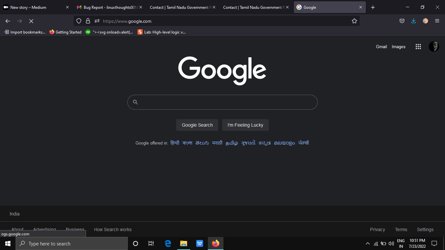Switch Google to Punjabi (ਪੰਜਾਬੀ)
The width and height of the screenshot is (445, 250).
tap(304, 143)
